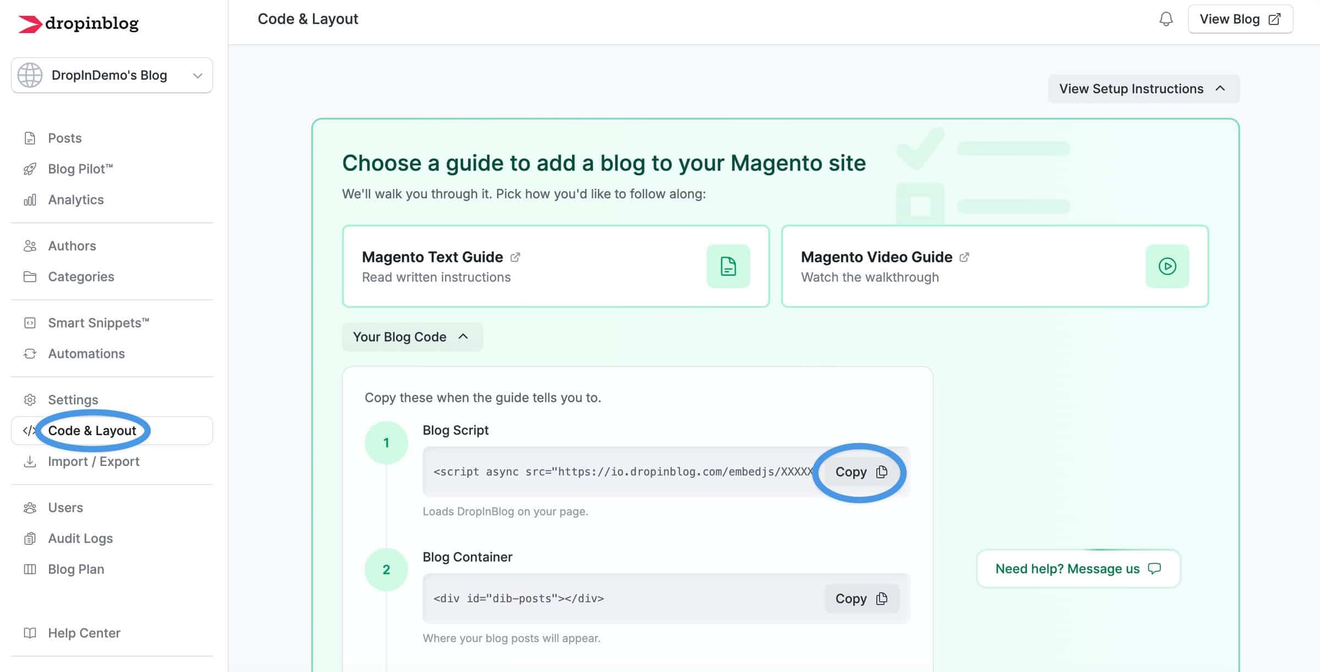Click the View Blog button

(1240, 19)
